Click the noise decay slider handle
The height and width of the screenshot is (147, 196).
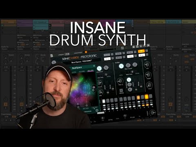coord(141,86)
